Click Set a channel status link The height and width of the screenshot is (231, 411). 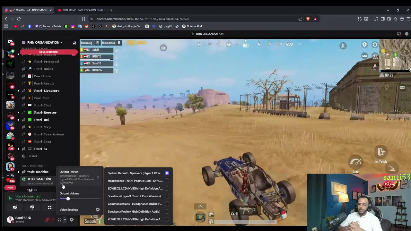[x=40, y=184]
